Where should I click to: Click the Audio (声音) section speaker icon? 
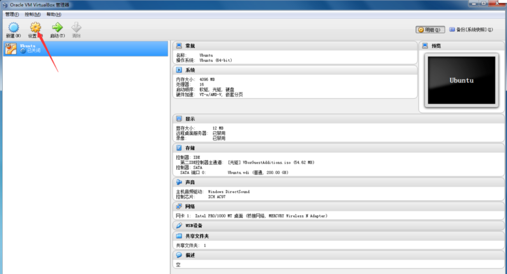179,182
